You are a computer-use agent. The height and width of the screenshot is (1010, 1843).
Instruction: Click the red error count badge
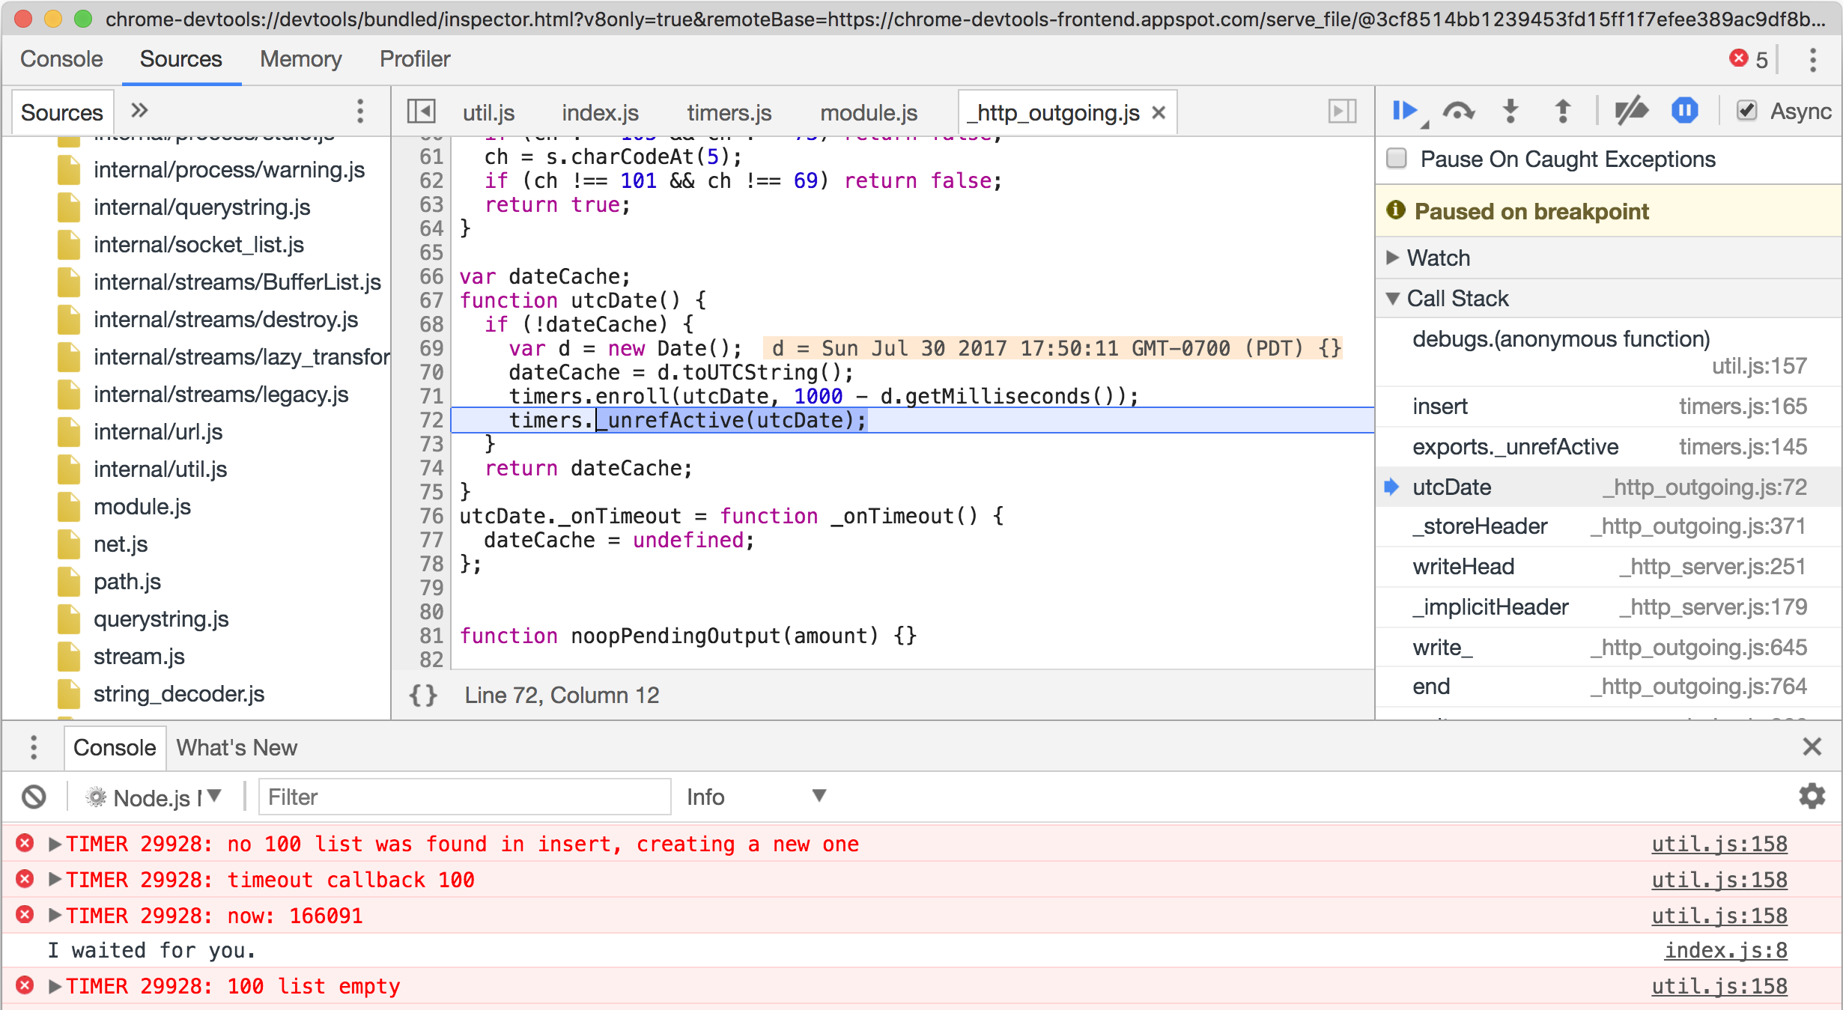(1749, 59)
